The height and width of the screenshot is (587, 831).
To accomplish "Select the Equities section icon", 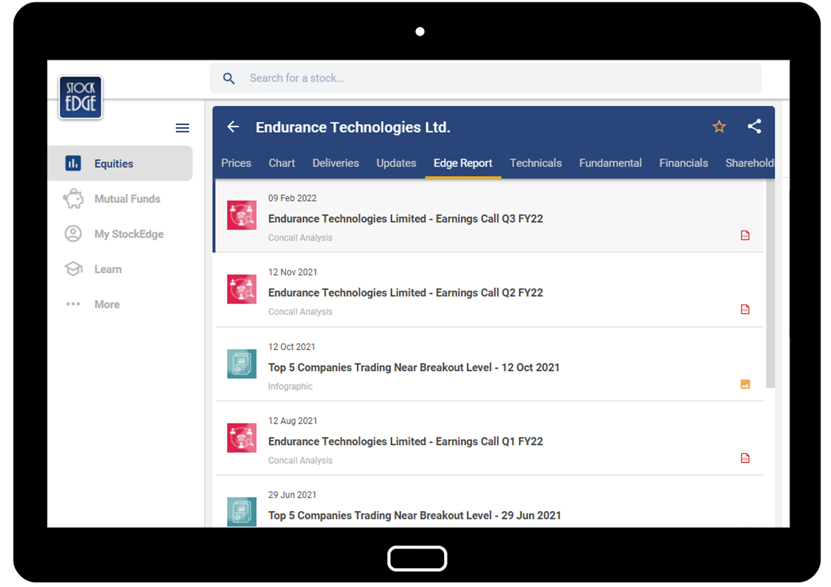I will pos(73,163).
